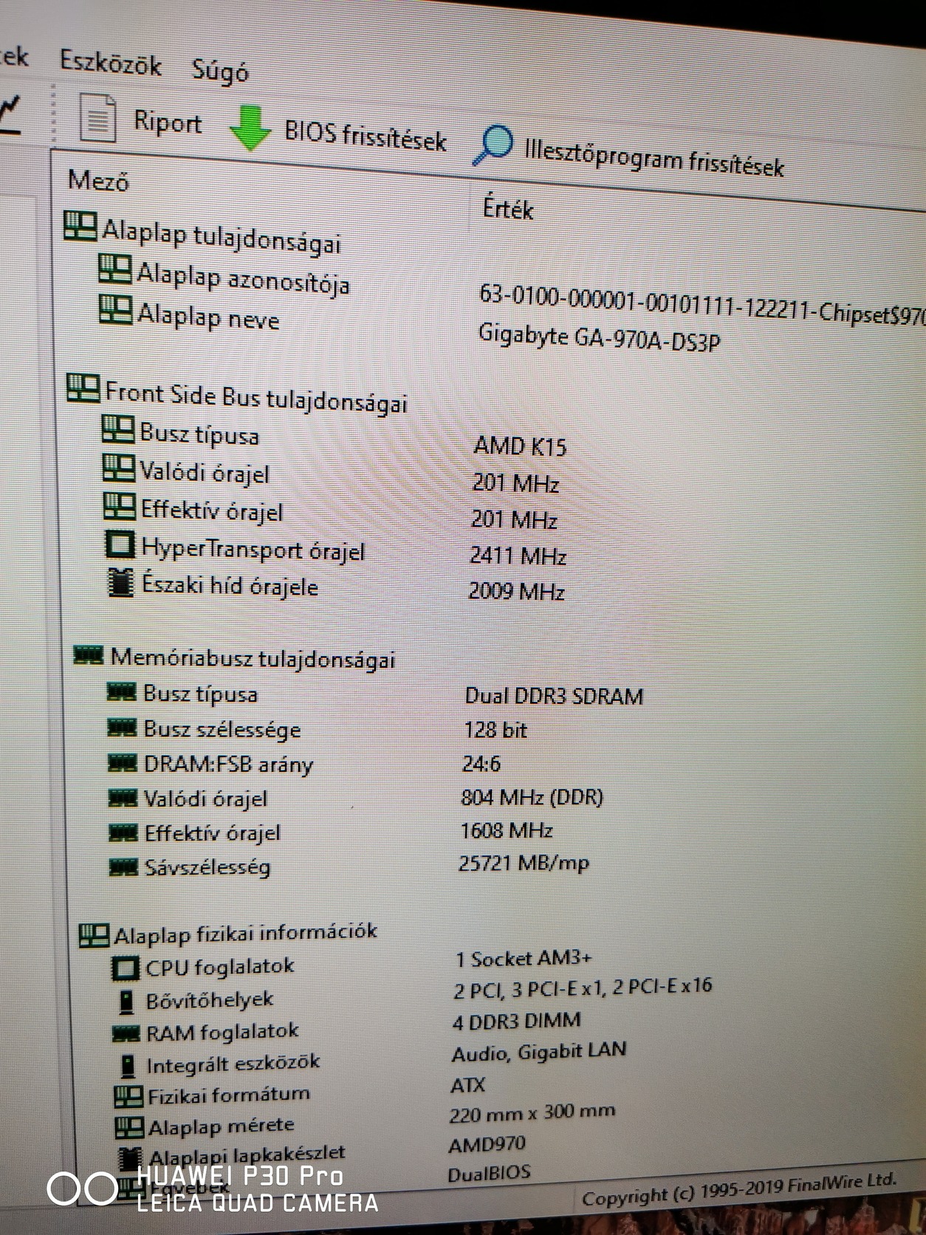
Task: Click the Érték column header
Action: (x=508, y=208)
